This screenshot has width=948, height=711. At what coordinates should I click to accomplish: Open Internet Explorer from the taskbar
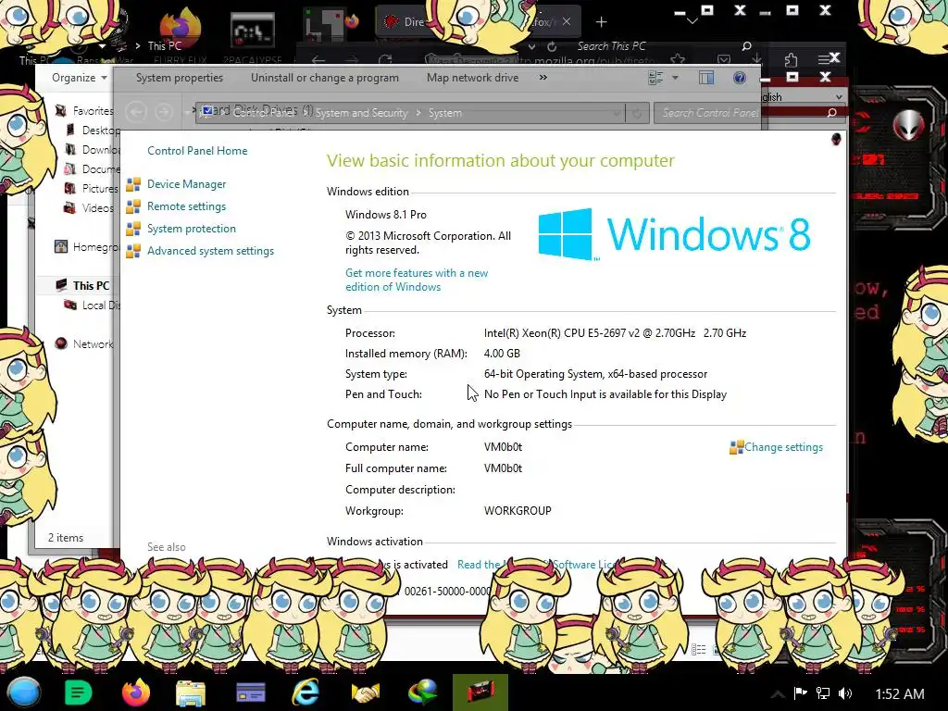306,692
